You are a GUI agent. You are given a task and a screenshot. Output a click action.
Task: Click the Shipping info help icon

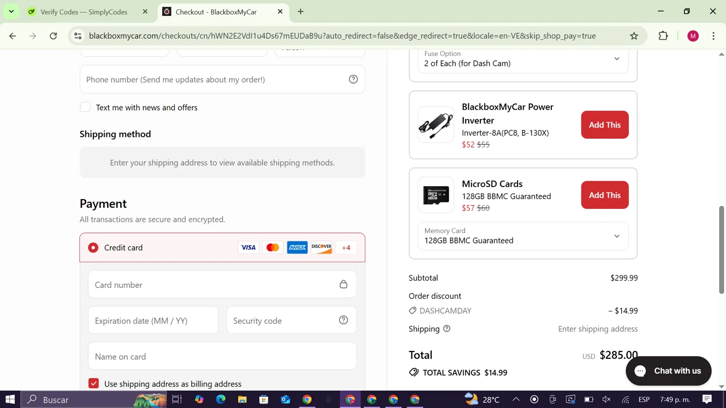[x=447, y=329]
